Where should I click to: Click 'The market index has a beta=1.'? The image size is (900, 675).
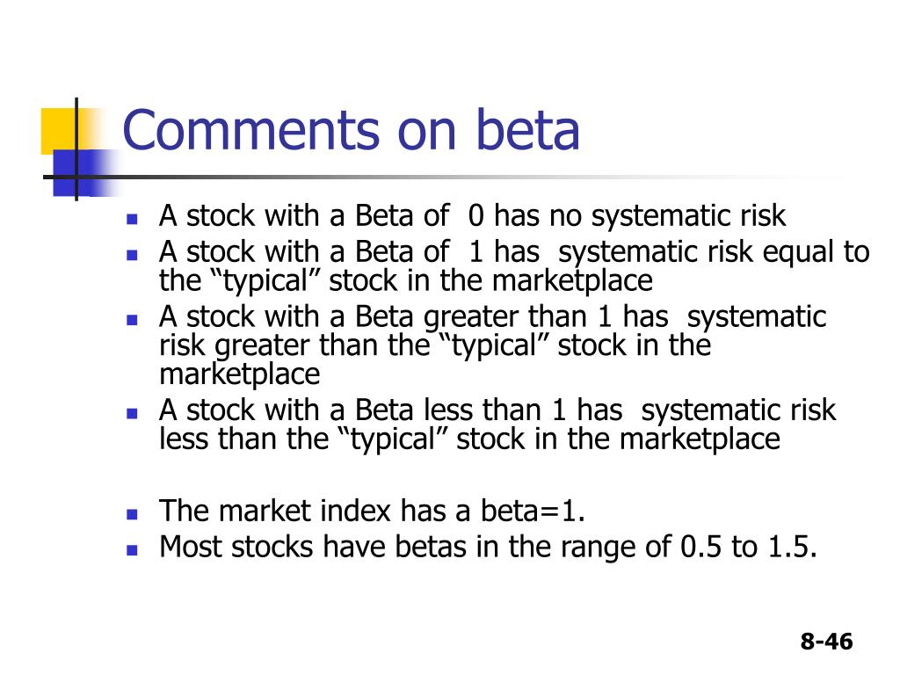click(373, 511)
